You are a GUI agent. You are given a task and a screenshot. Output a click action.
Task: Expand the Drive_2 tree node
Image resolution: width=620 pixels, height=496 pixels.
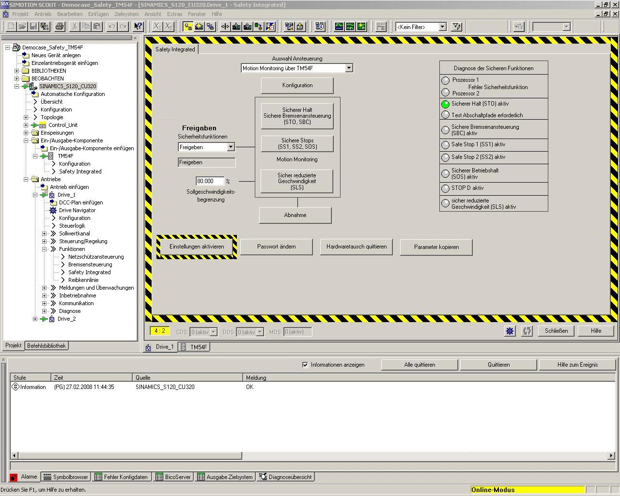pyautogui.click(x=35, y=319)
